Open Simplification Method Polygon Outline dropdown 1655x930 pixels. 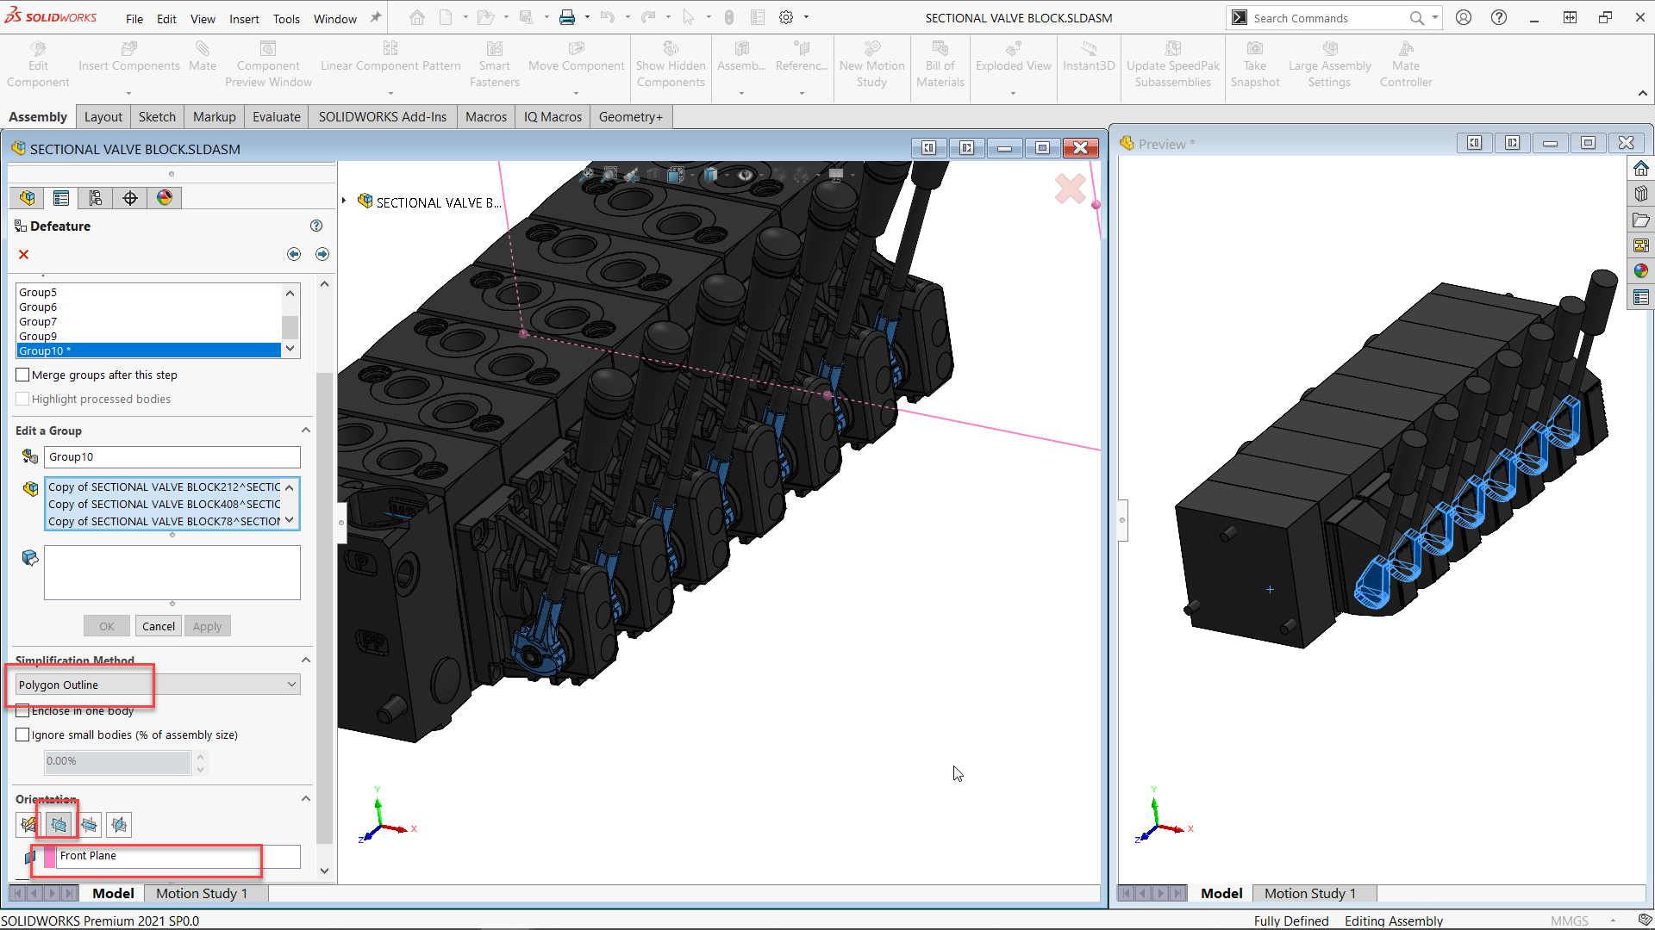(x=158, y=685)
